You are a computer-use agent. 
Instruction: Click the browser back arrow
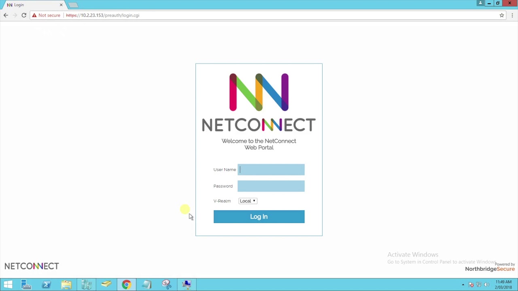(6, 15)
